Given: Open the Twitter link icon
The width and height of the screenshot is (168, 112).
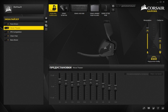Looking at the screenshot, I should [x=153, y=108].
